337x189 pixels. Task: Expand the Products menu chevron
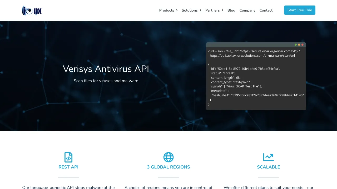pyautogui.click(x=177, y=10)
